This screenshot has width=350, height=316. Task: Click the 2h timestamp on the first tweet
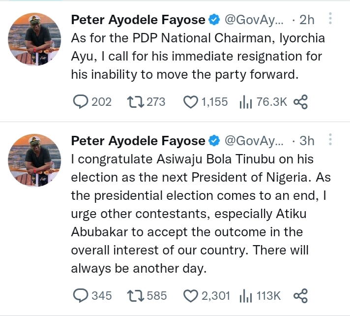307,20
